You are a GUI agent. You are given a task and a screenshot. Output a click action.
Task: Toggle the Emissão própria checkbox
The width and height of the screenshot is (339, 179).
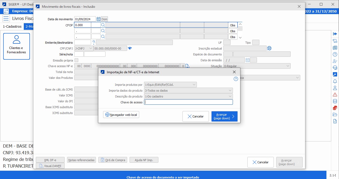coord(76,60)
